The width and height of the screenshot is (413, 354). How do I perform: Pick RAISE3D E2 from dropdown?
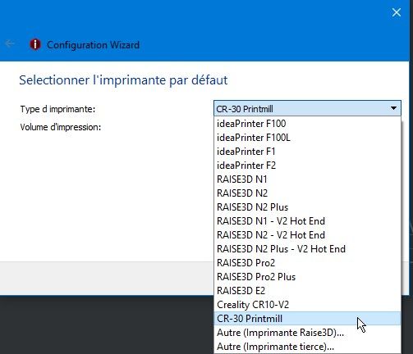pos(307,291)
